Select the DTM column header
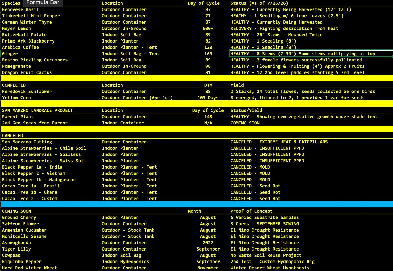Viewport: 393px width, 271px height. point(208,85)
